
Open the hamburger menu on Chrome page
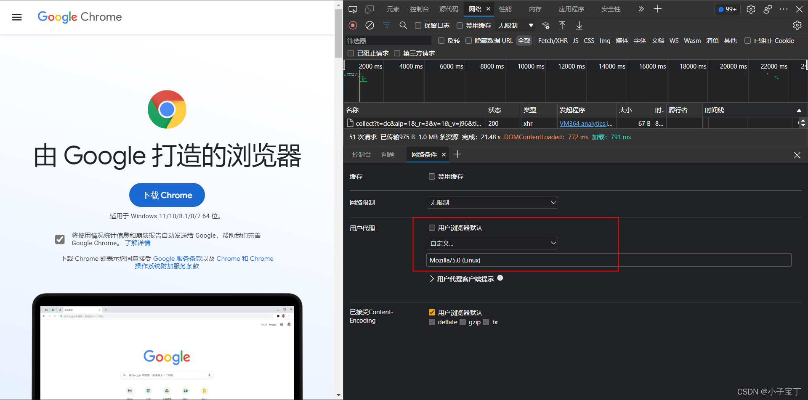click(x=17, y=17)
